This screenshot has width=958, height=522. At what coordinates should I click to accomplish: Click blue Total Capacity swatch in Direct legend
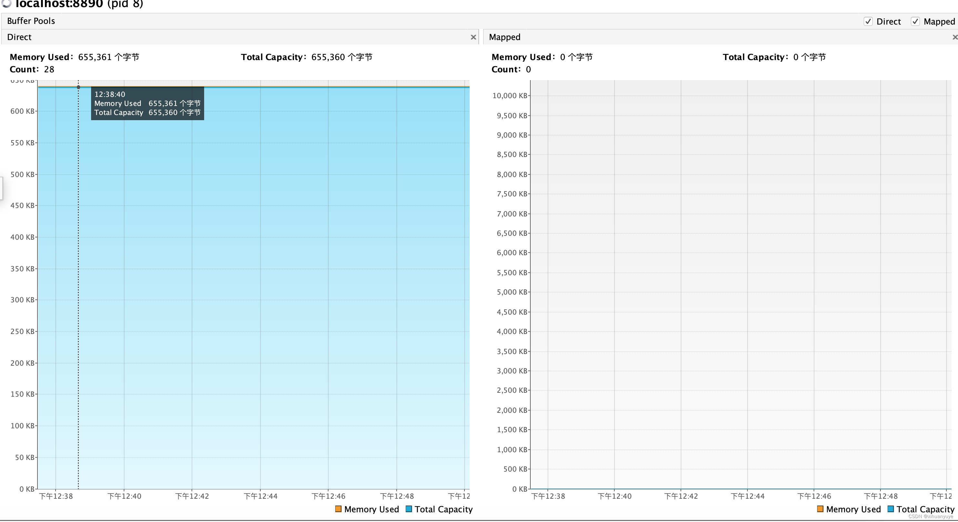[x=409, y=509]
